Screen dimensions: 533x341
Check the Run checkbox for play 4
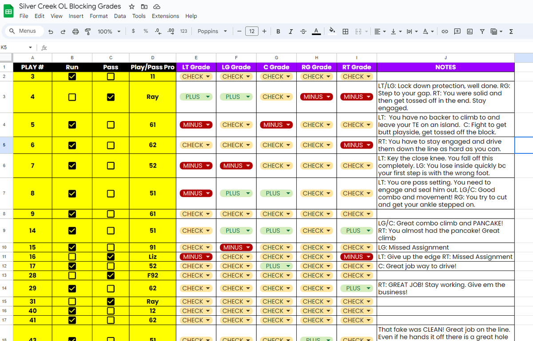point(72,97)
